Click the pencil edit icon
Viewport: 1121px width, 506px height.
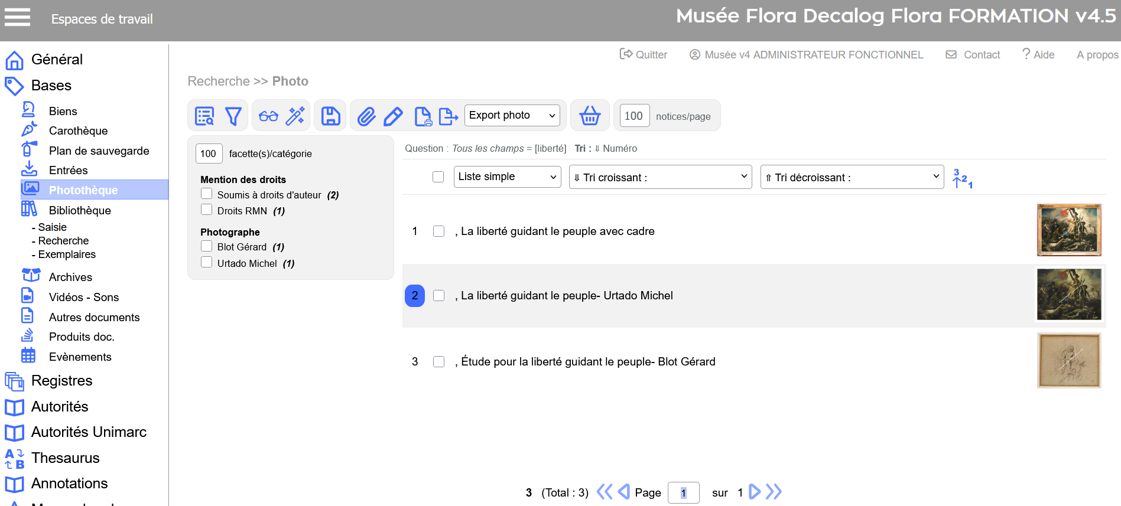point(393,116)
